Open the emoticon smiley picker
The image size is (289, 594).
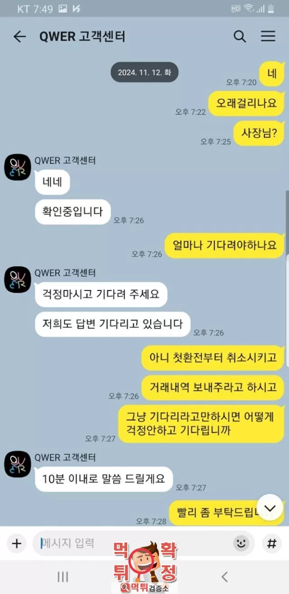242,543
